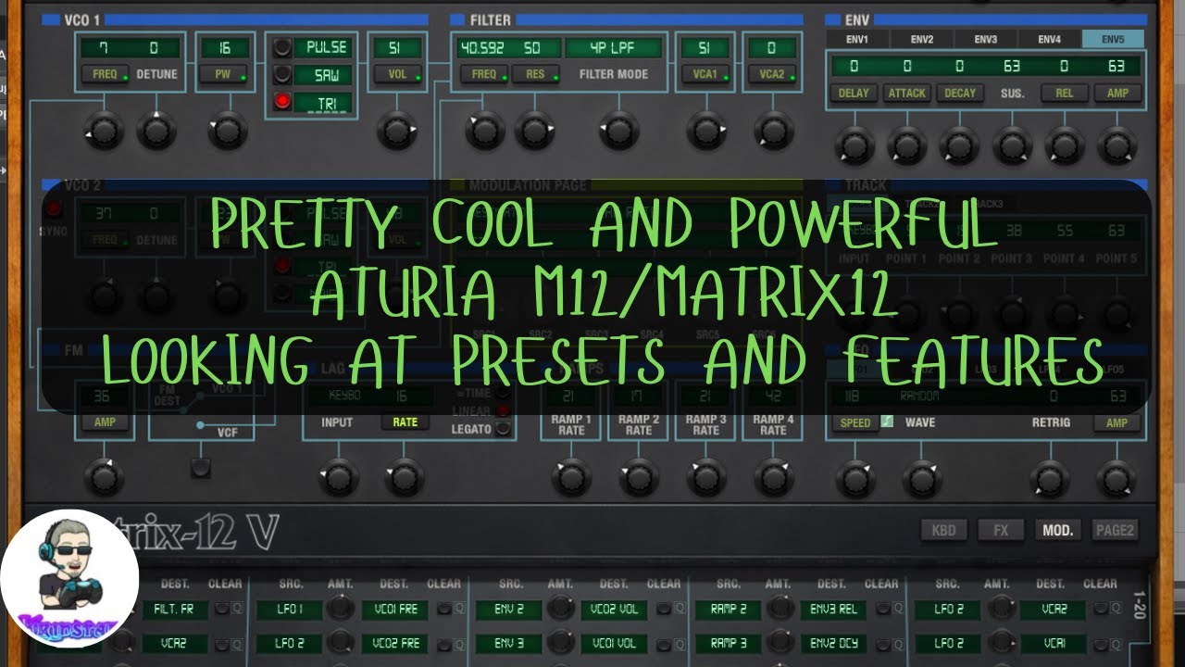The width and height of the screenshot is (1185, 667).
Task: Open the VCO1 FRE destination selector
Action: pos(395,610)
